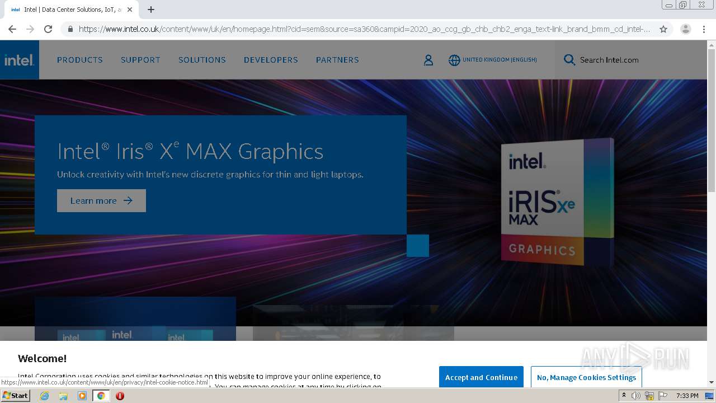Click the Intel logo in header
Image resolution: width=716 pixels, height=403 pixels.
(20, 60)
